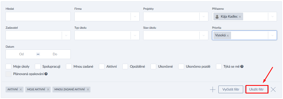The height and width of the screenshot is (99, 283).
Task: Apply the MOJE AKTIVNÍ saved filter
Action: pyautogui.click(x=36, y=90)
